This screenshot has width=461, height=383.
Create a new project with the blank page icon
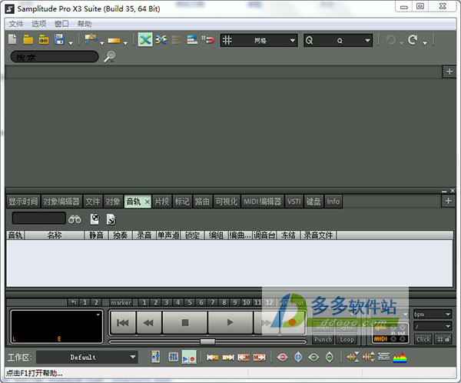[12, 39]
